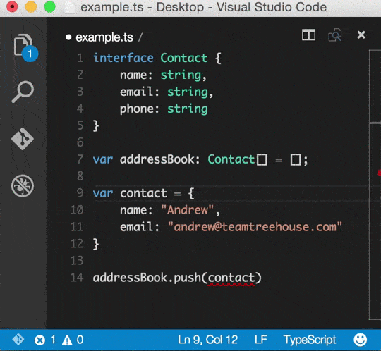The width and height of the screenshot is (381, 351).
Task: Click the red error marker in the overview ruler
Action: pos(380,173)
